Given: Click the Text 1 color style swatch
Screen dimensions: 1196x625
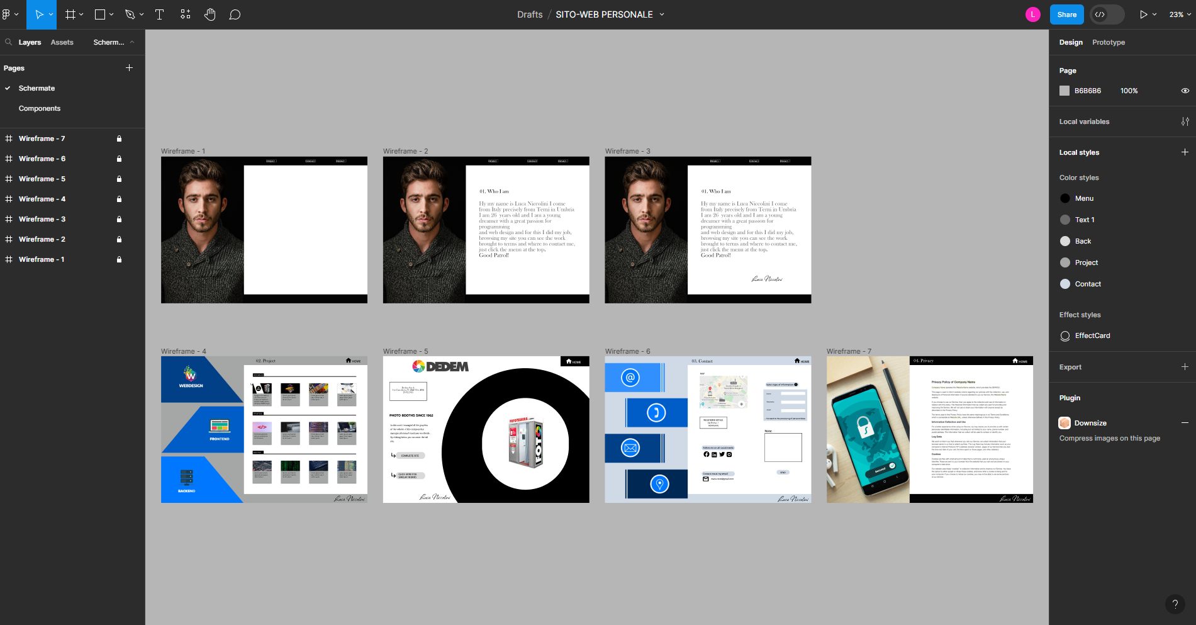Looking at the screenshot, I should pos(1065,220).
